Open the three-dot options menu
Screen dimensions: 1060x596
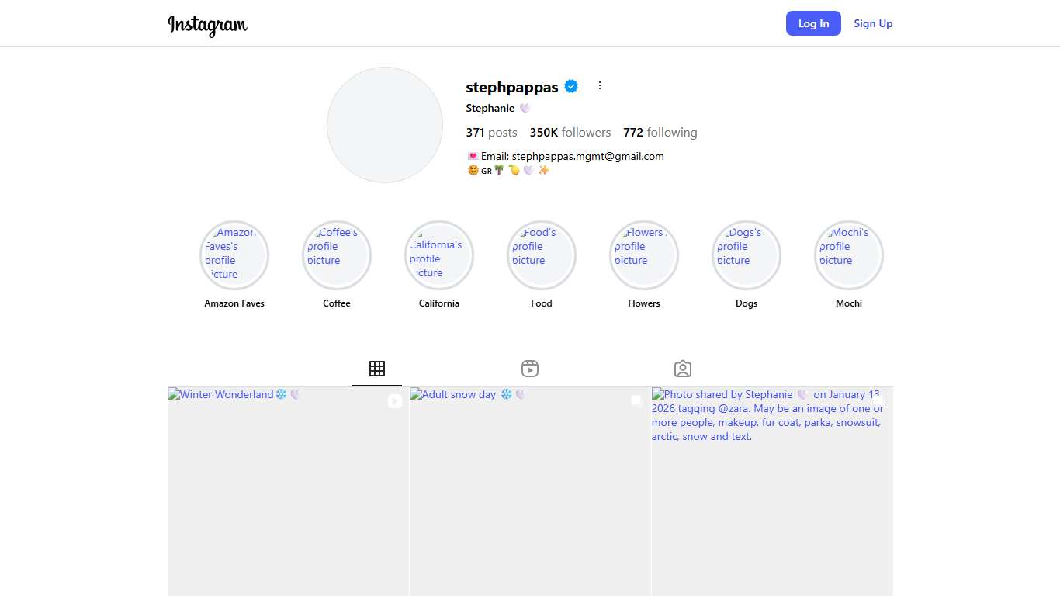[x=600, y=86]
